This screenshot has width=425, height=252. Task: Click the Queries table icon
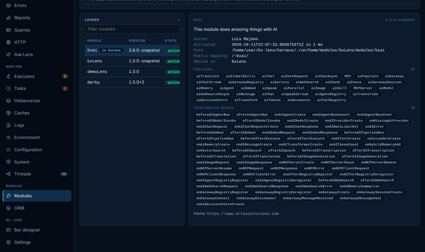pyautogui.click(x=8, y=30)
